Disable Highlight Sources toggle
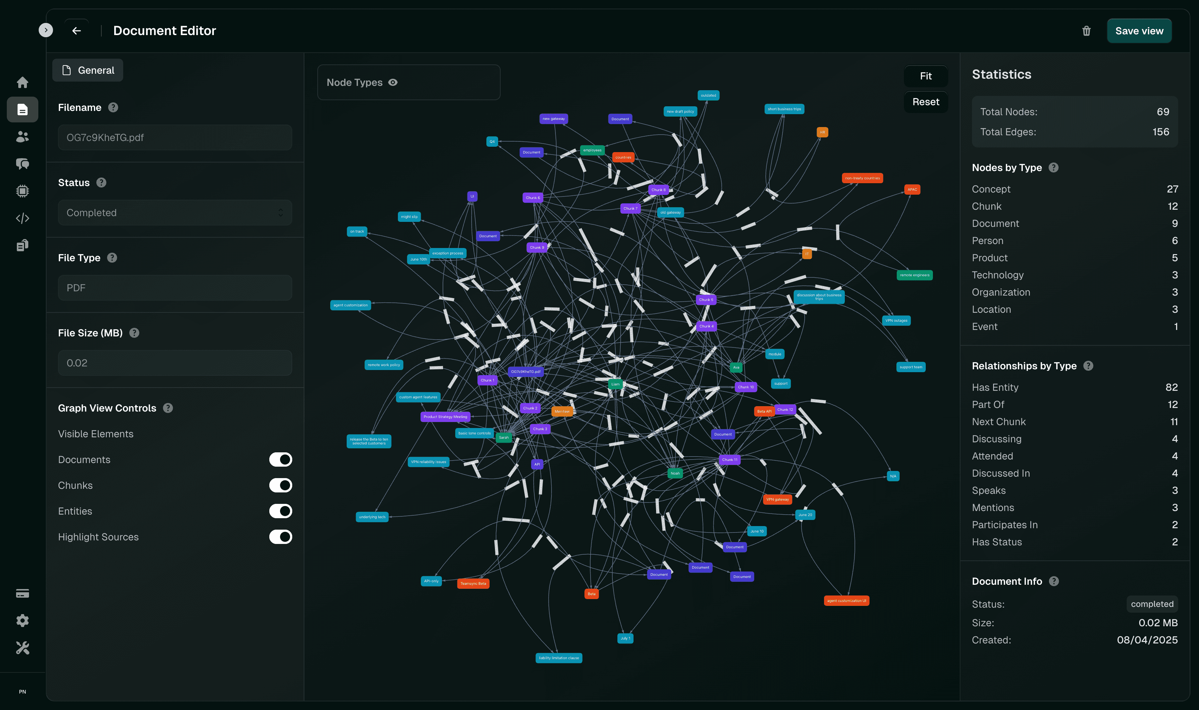Screen dimensions: 1199x710 click(x=280, y=537)
